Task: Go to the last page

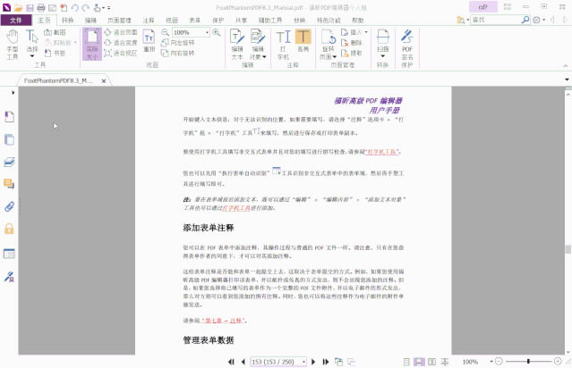Action: pos(326,362)
